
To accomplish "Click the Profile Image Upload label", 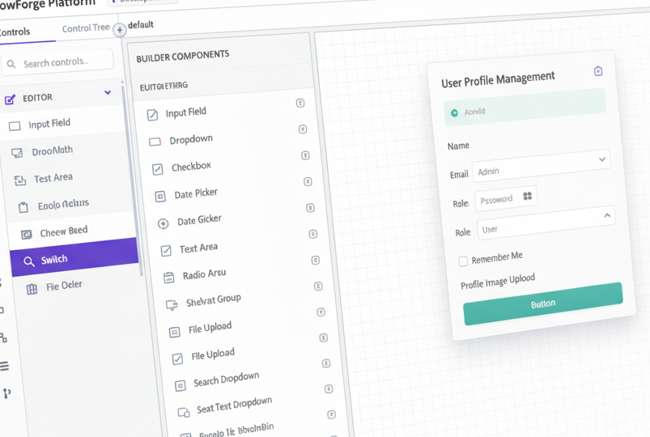I will (498, 281).
